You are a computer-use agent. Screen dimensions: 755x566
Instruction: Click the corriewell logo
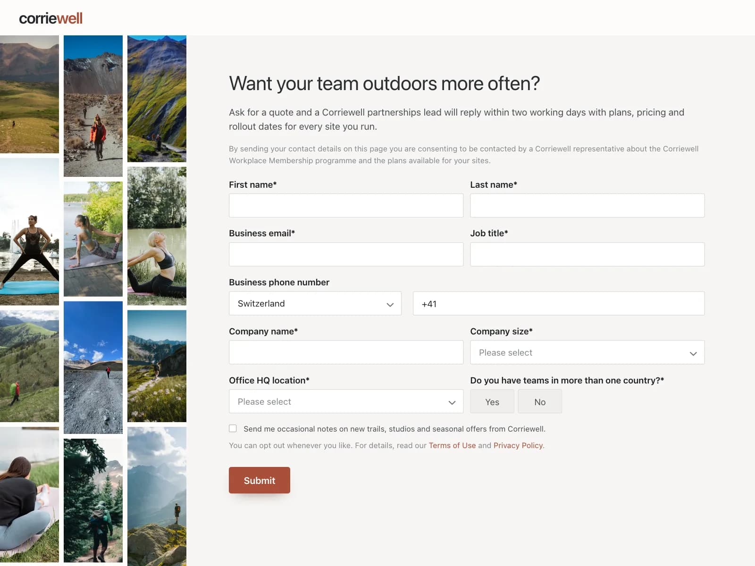click(x=50, y=18)
